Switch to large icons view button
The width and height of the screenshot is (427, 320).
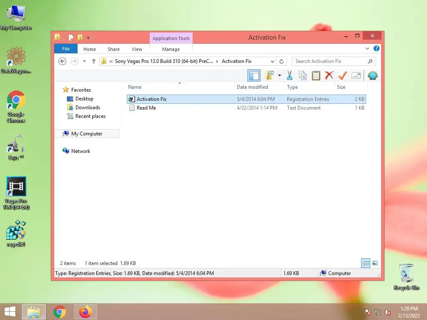coord(375,263)
